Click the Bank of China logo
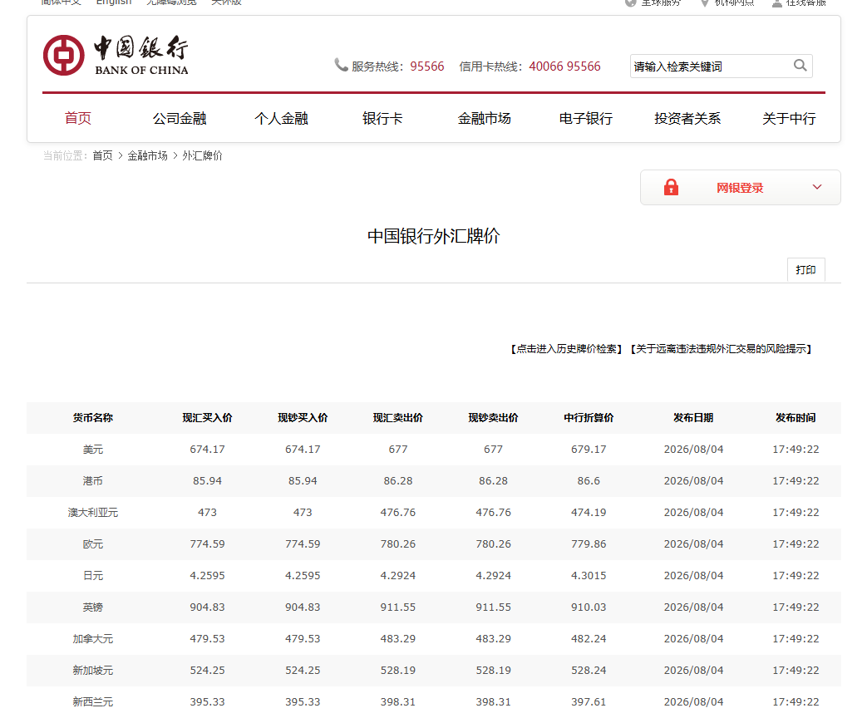The width and height of the screenshot is (867, 718). [x=116, y=56]
